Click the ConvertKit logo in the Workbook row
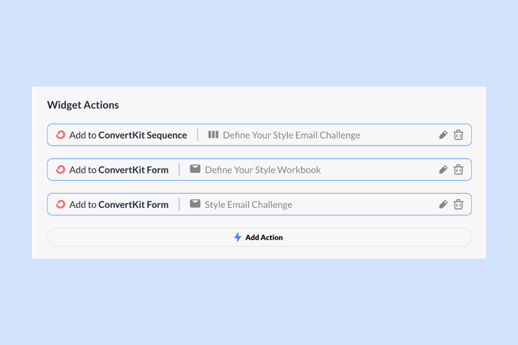 pos(60,170)
